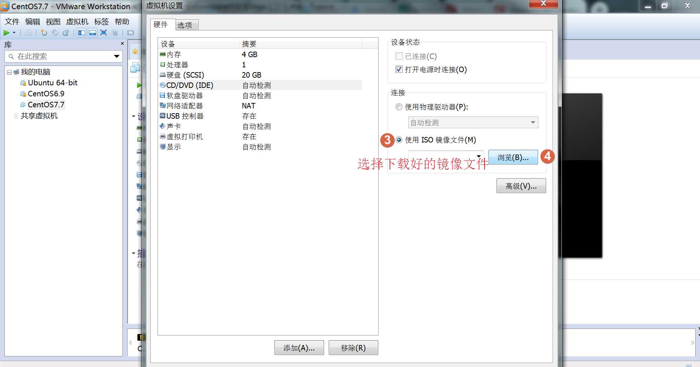Open the ISO image file path dropdown
Screen dimensions: 700x367
479,156
